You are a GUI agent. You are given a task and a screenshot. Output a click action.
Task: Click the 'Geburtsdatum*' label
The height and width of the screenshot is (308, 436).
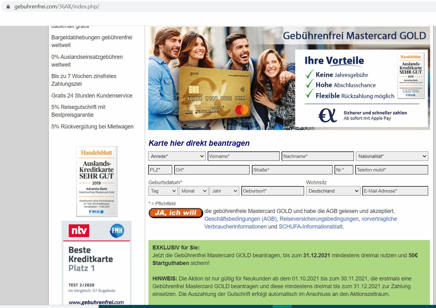(165, 182)
